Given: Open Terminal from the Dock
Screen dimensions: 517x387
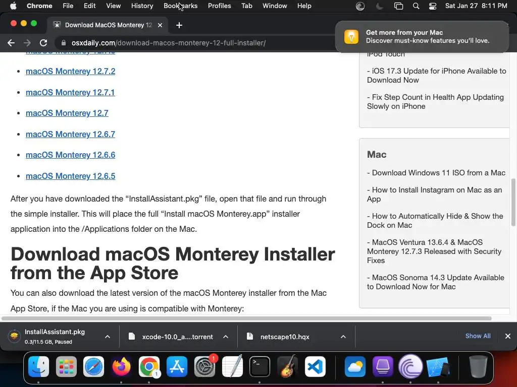Looking at the screenshot, I should tap(260, 367).
